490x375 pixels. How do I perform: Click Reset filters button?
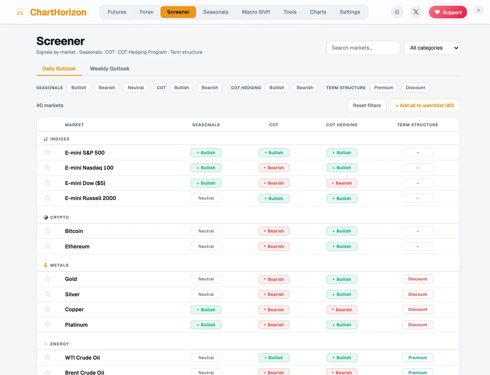coord(367,105)
